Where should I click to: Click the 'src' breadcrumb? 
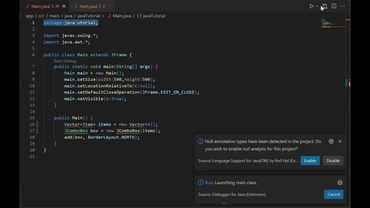41,16
